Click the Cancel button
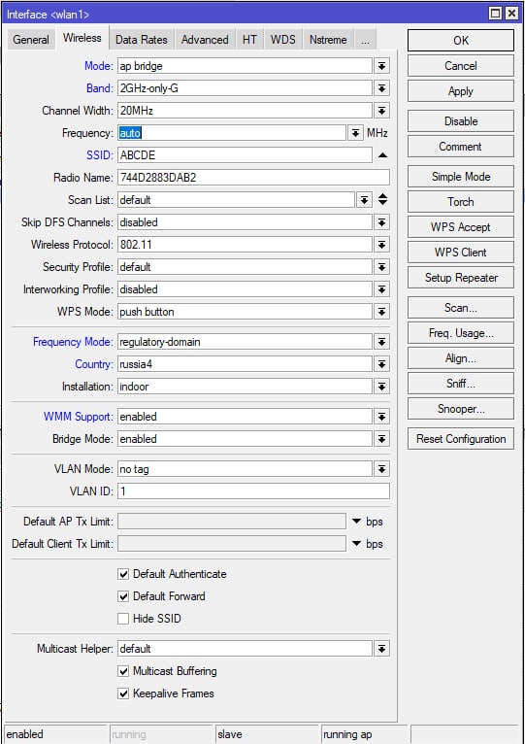Screen dimensions: 525x744 (x=461, y=66)
